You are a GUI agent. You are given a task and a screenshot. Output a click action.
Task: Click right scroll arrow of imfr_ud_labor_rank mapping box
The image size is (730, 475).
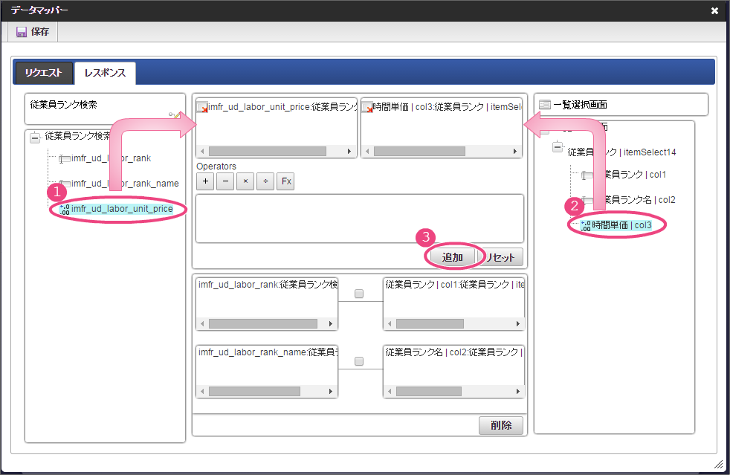click(x=331, y=323)
